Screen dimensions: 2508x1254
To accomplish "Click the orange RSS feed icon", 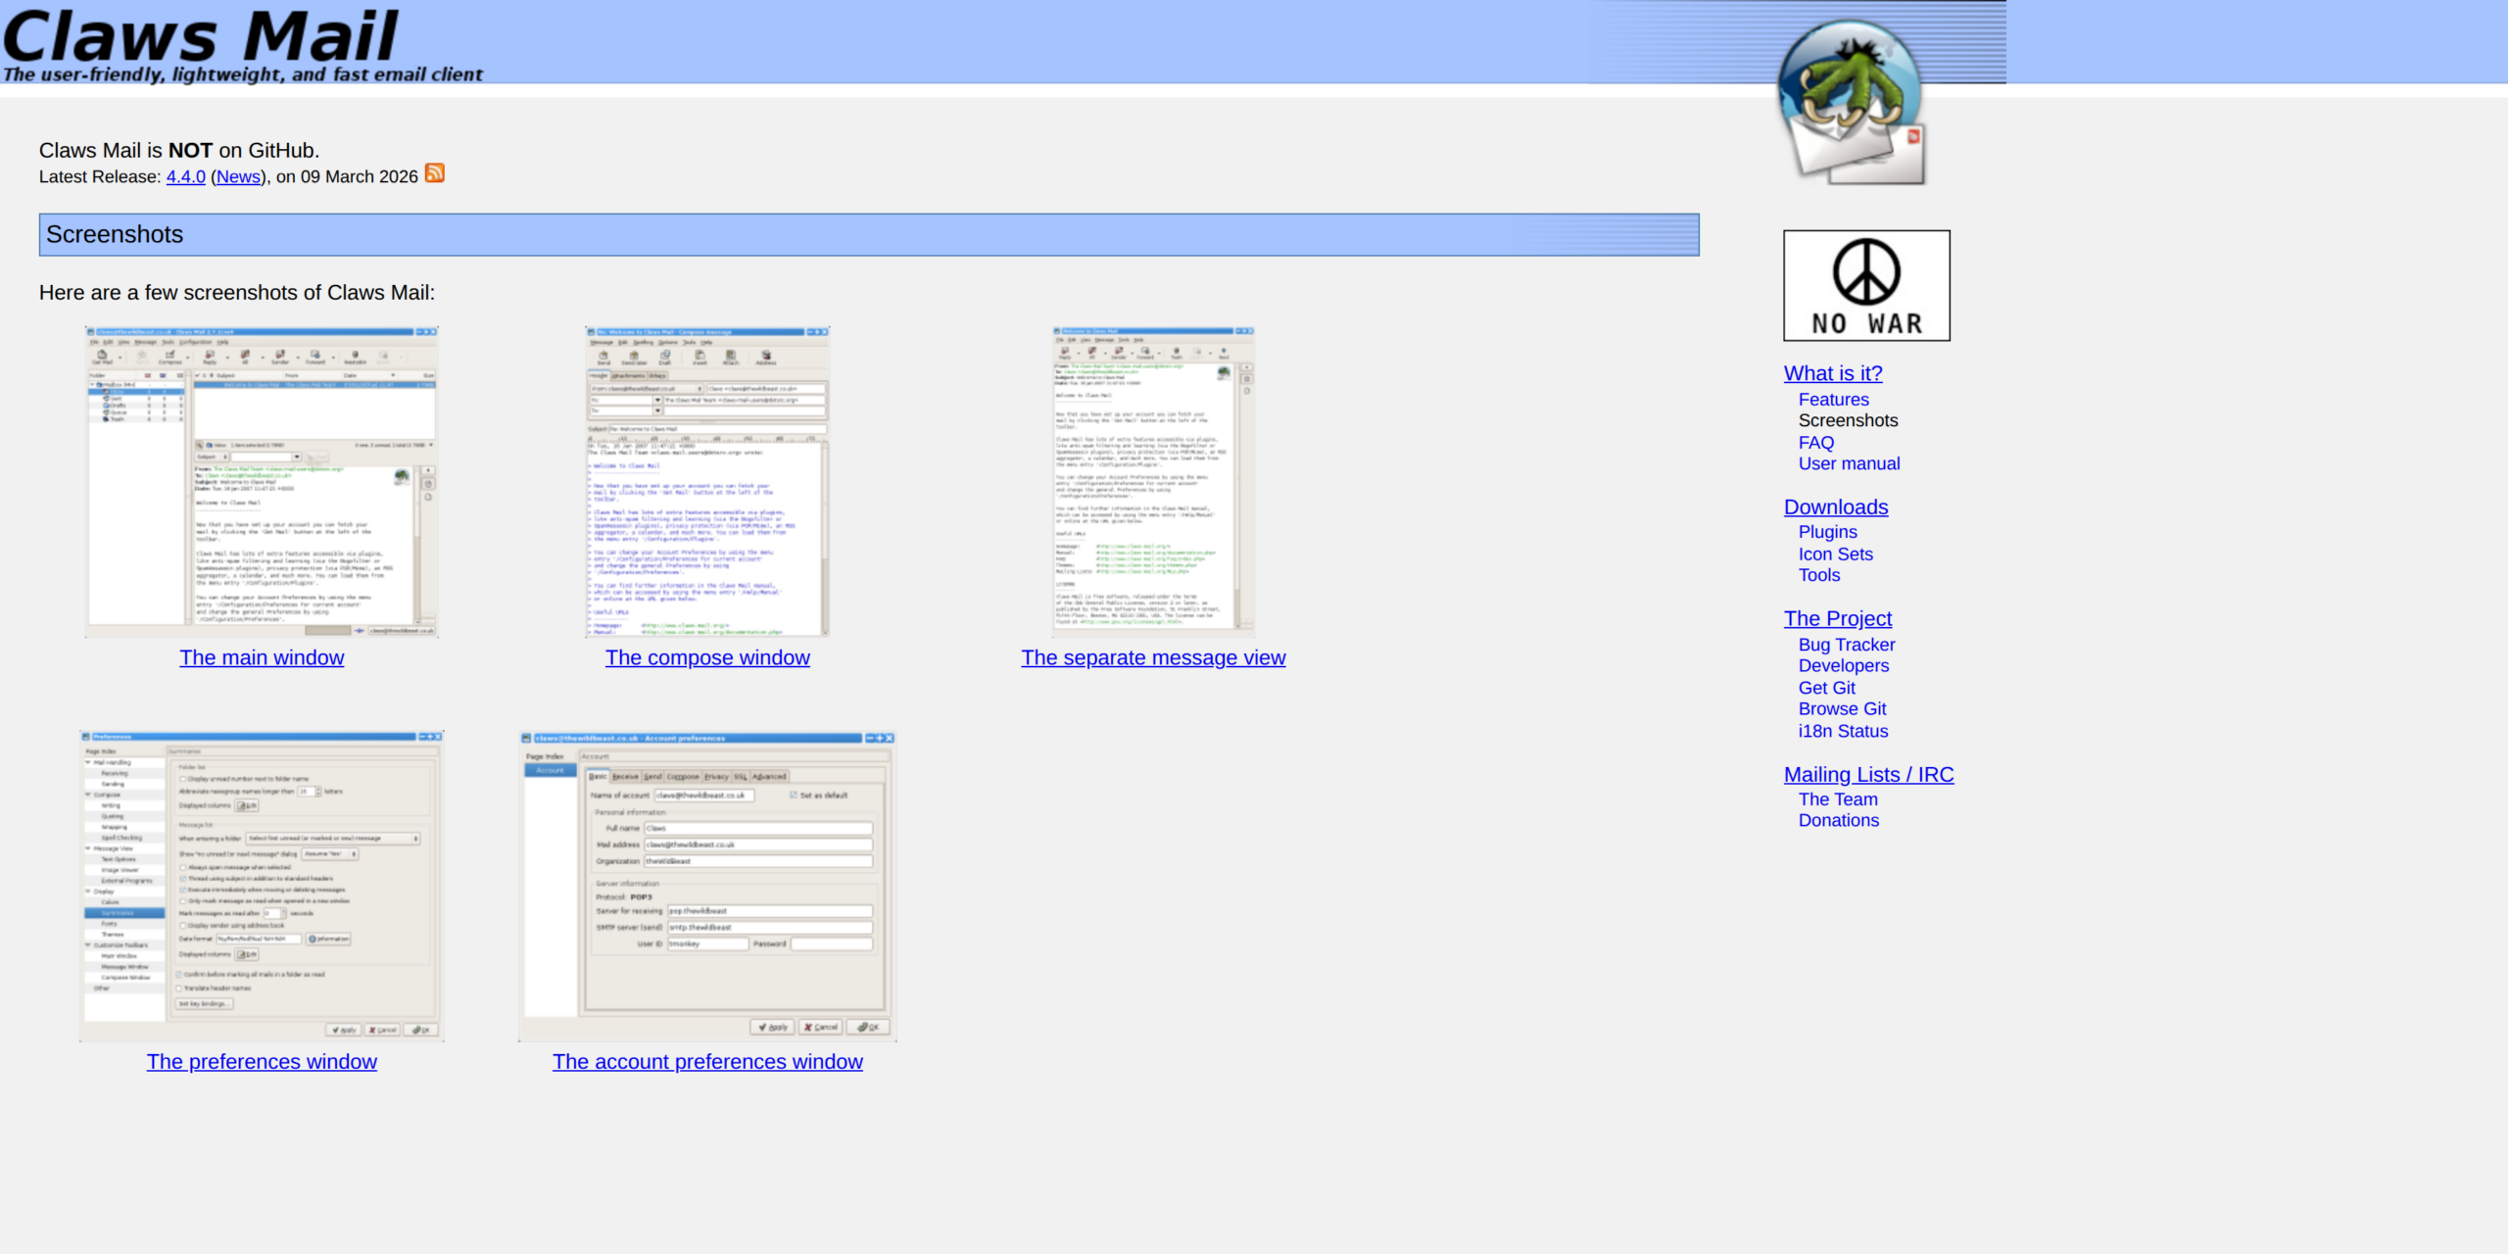I will tap(435, 173).
